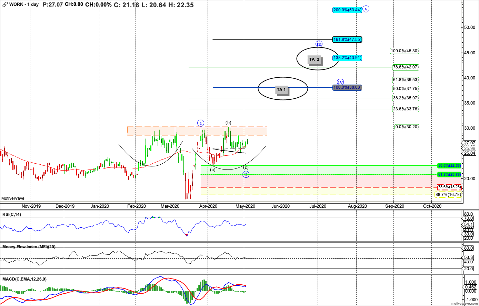This screenshot has width=479, height=306.
Task: Click the circled wave iii label
Action: coord(319,44)
